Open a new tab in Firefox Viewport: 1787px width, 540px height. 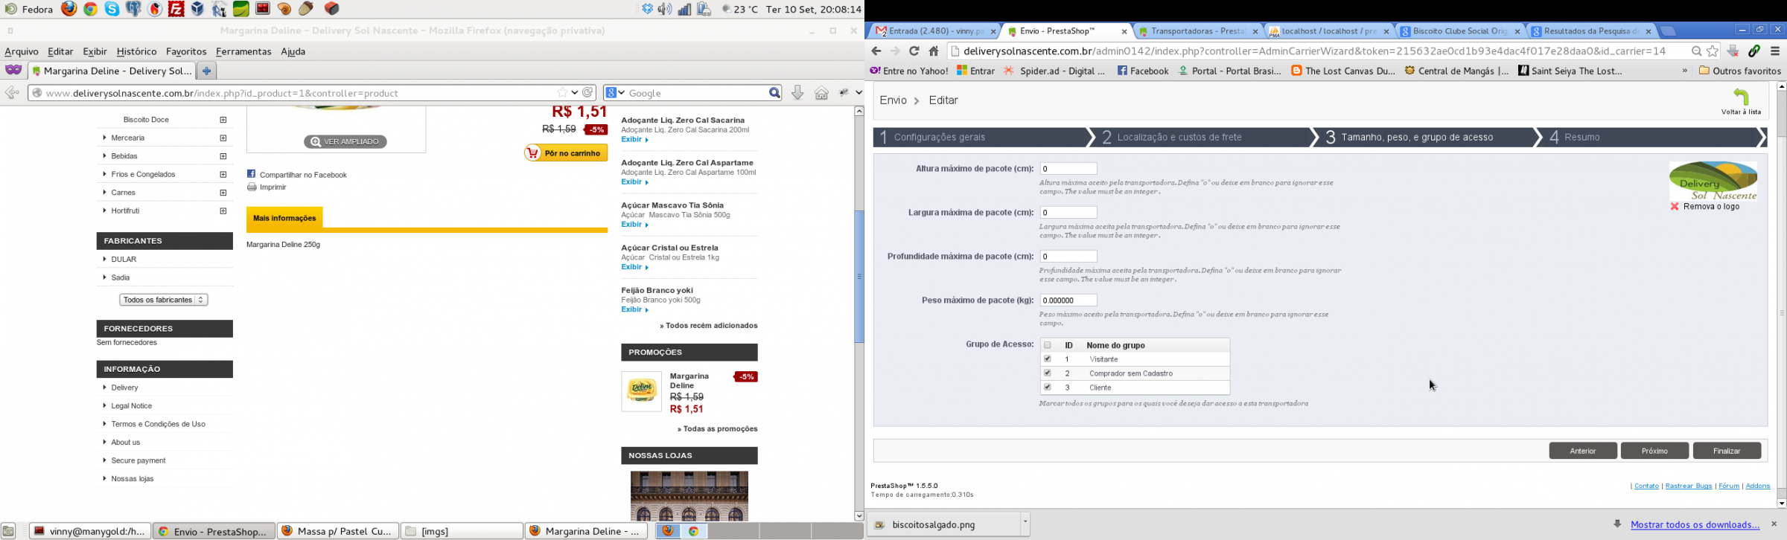pyautogui.click(x=207, y=71)
